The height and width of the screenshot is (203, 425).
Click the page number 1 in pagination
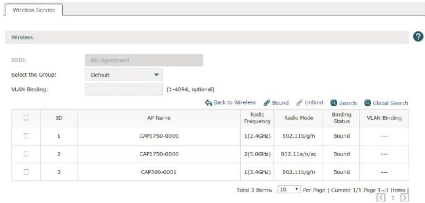tap(393, 198)
